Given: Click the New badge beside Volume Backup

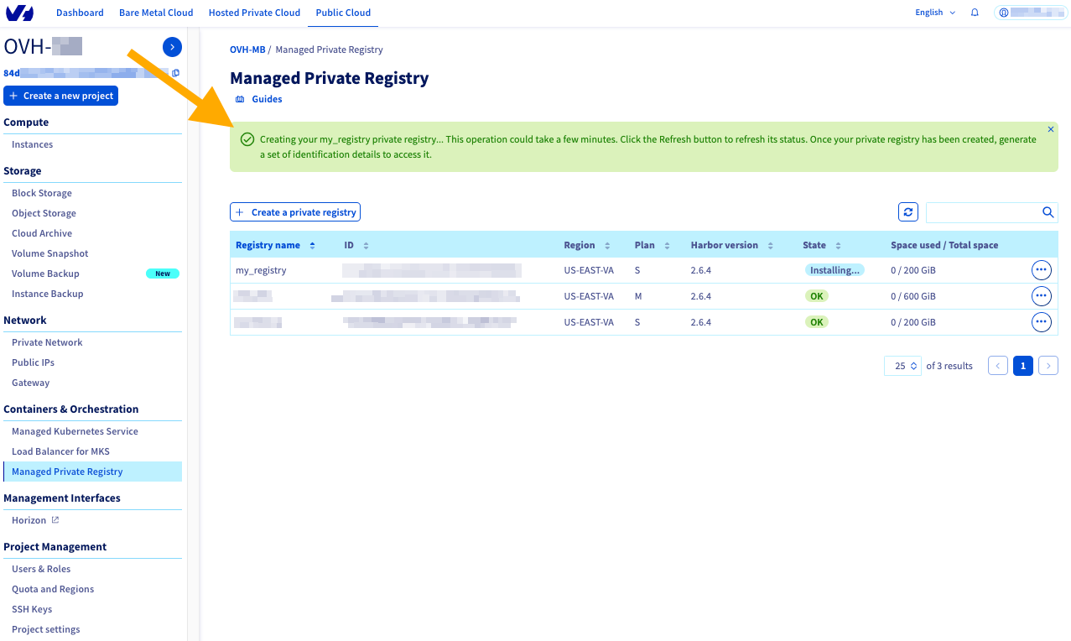Looking at the screenshot, I should [163, 274].
